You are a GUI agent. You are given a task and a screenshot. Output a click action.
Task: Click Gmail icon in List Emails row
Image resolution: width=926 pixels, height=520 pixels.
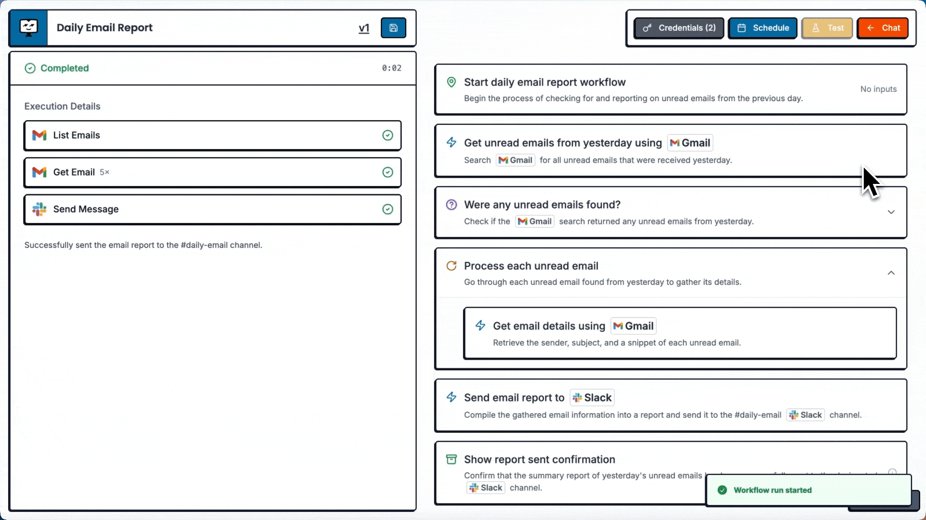[39, 135]
